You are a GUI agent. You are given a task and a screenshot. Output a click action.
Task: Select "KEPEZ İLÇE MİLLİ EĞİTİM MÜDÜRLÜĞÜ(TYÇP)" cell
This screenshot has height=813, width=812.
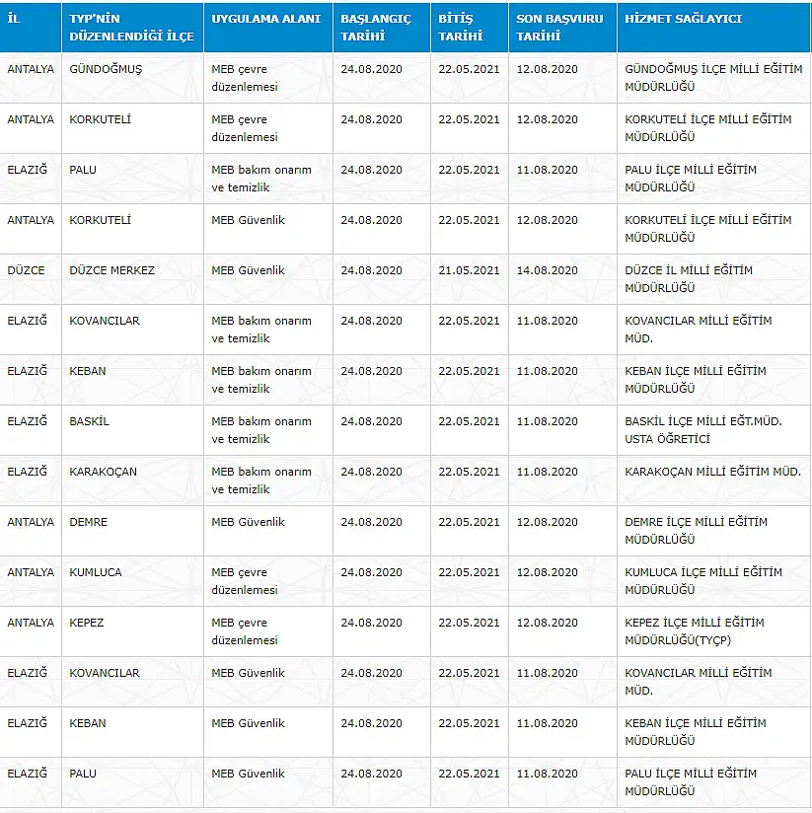713,631
